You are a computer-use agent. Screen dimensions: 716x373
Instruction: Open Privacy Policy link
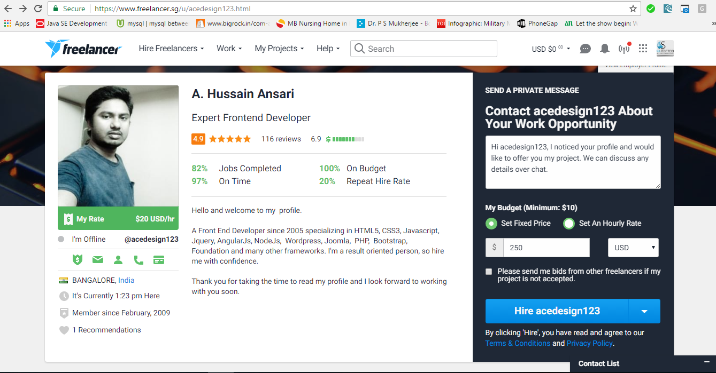click(590, 344)
